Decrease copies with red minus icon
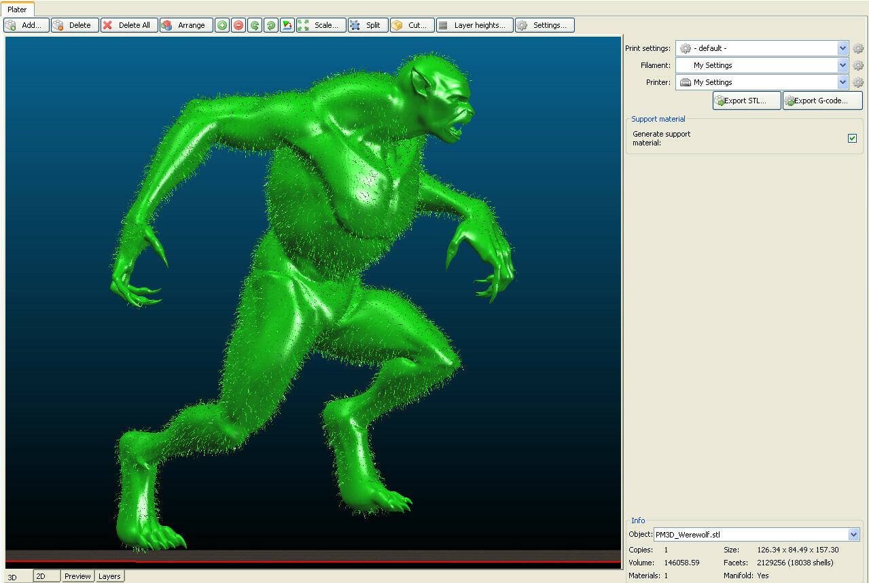The image size is (869, 583). click(238, 25)
